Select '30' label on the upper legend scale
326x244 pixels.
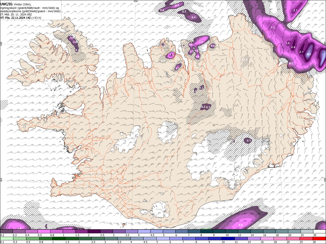(315, 235)
